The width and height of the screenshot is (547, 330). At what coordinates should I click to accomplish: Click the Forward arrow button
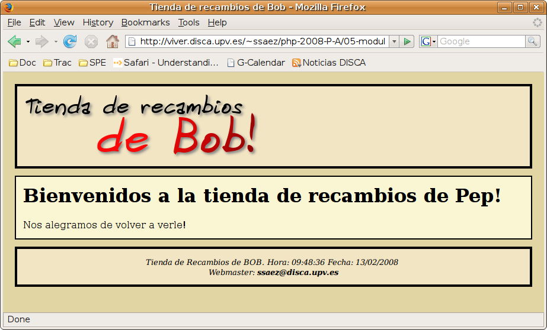(x=41, y=41)
